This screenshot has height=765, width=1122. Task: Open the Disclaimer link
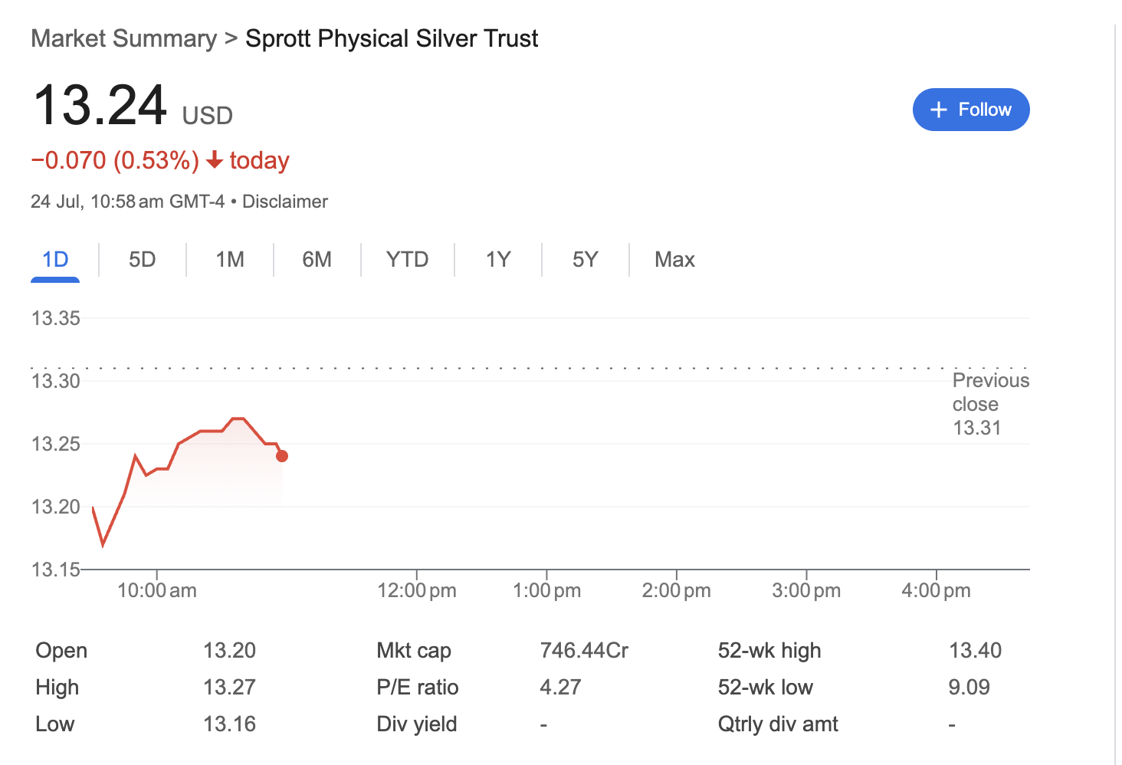(x=285, y=202)
